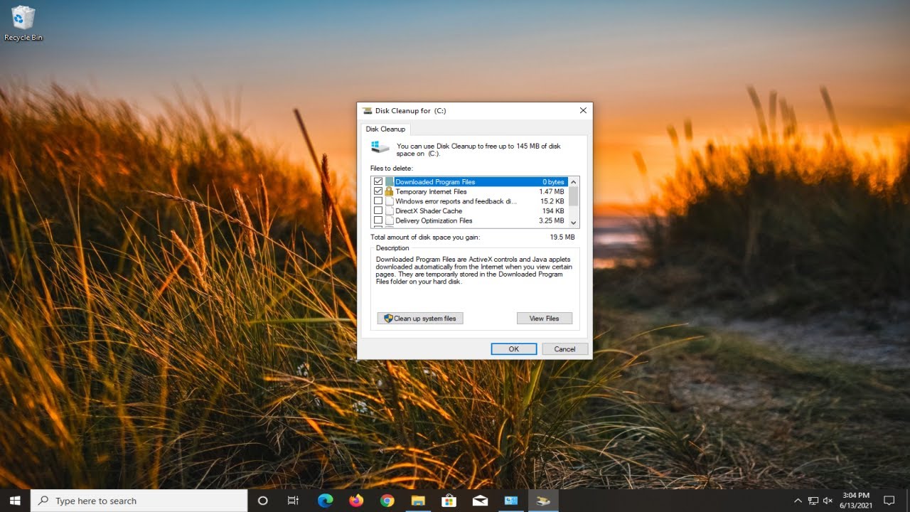
Task: Launch Microsoft Edge from the taskbar
Action: pos(325,501)
